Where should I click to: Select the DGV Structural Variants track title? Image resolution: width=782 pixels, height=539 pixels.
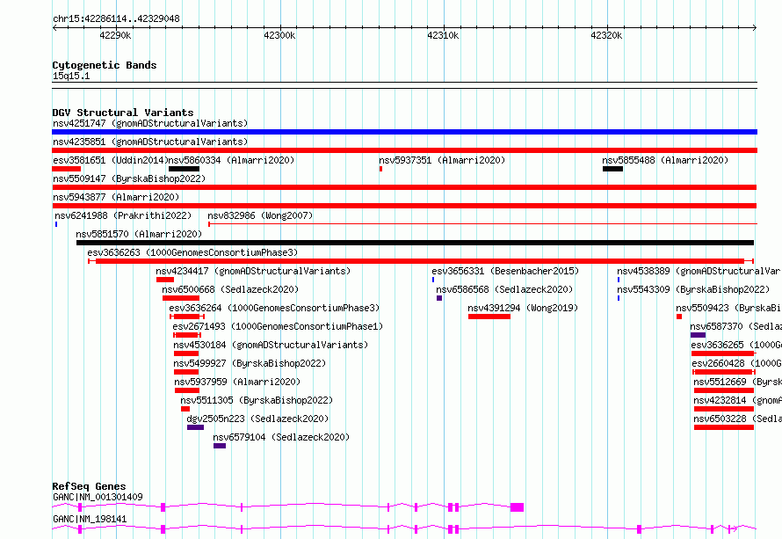point(123,113)
